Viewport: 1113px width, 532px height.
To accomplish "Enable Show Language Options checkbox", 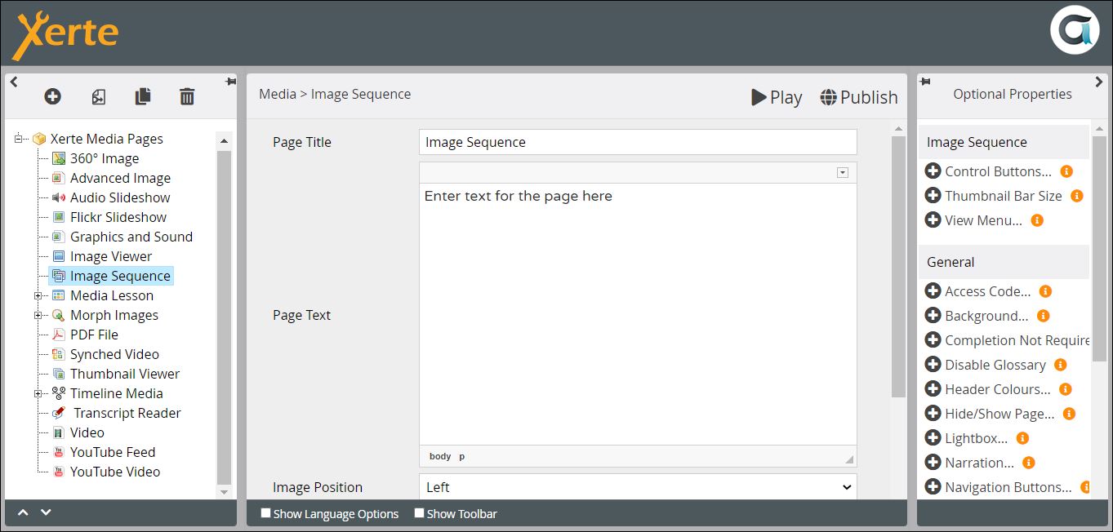I will tap(265, 513).
